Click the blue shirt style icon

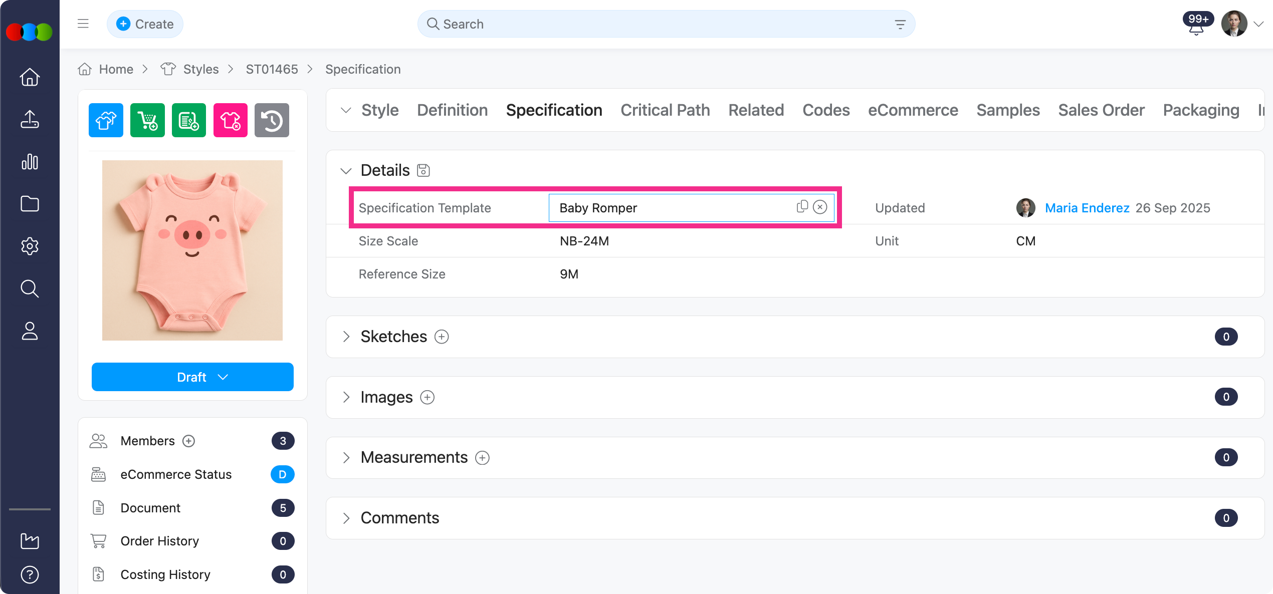[x=106, y=120]
